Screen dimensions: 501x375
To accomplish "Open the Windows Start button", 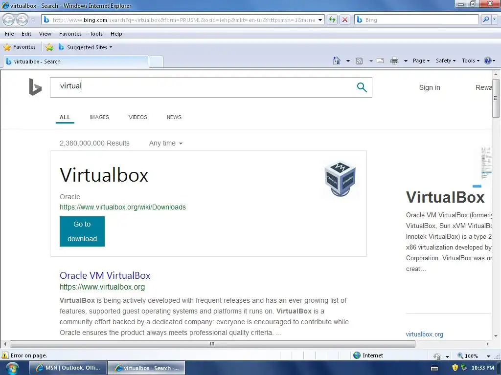I will click(12, 369).
